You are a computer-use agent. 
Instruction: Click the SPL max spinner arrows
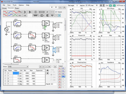[101, 6]
